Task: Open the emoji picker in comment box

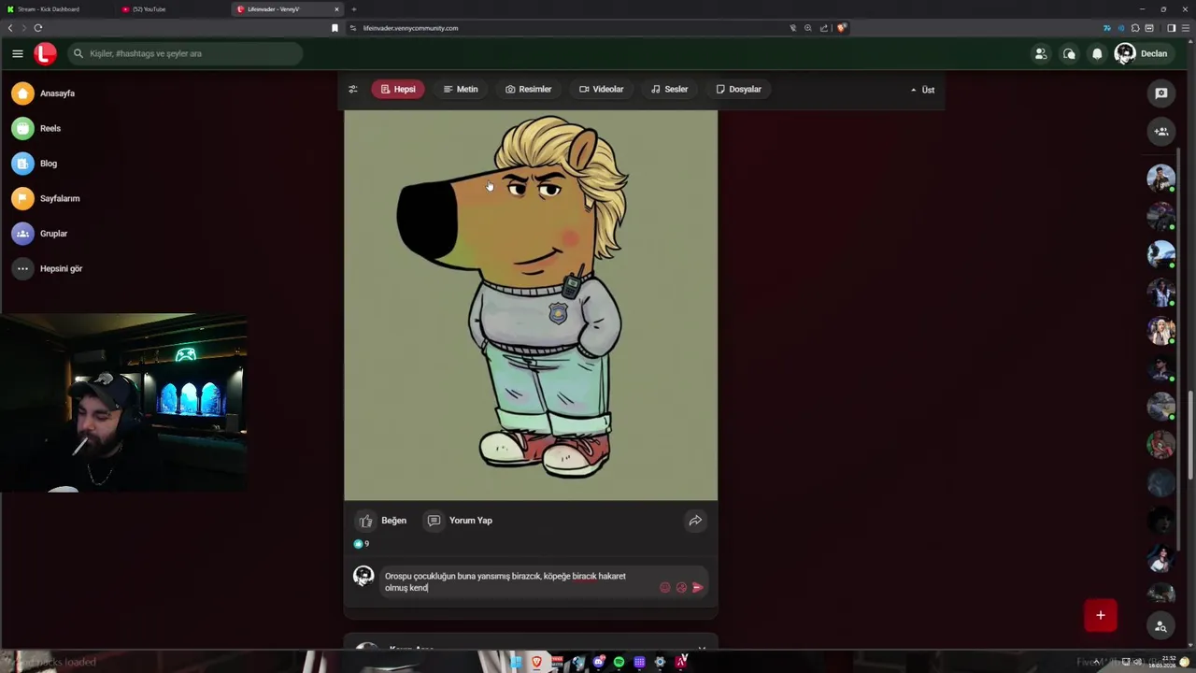Action: 665,588
